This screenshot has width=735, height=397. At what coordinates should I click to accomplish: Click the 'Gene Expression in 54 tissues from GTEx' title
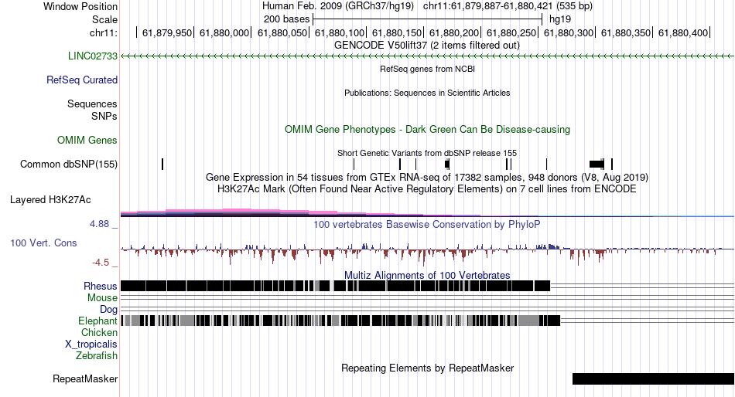pos(427,178)
